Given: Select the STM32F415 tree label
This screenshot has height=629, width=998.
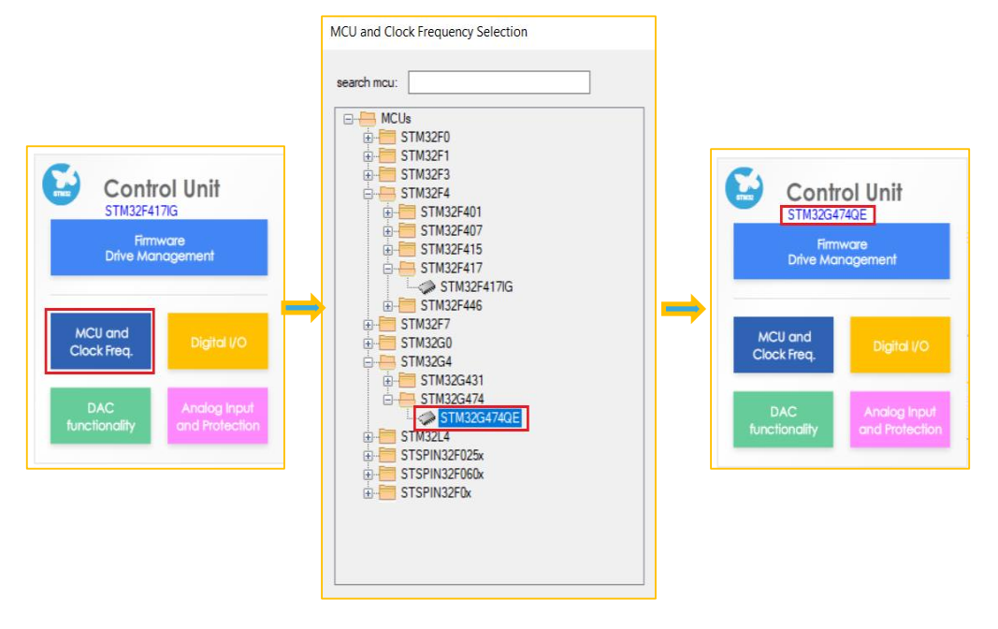Looking at the screenshot, I should 451,250.
